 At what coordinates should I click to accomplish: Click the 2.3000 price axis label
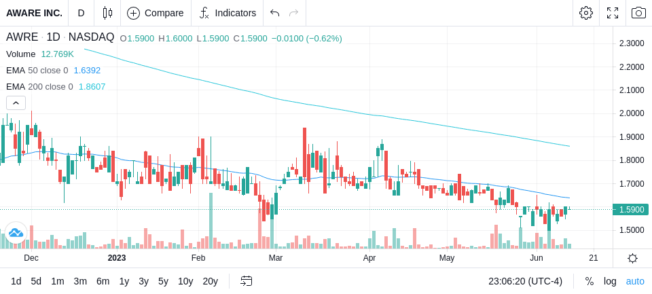pyautogui.click(x=632, y=43)
